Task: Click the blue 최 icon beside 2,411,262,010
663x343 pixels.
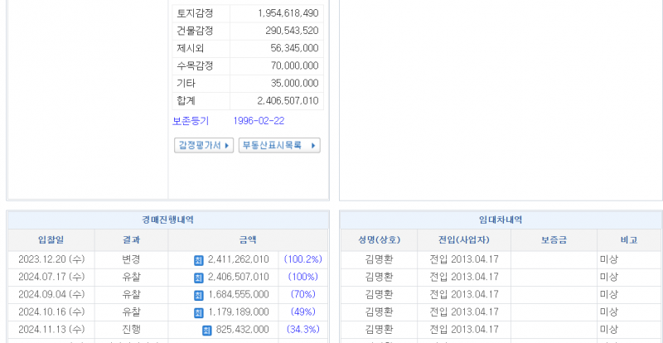Action: point(199,260)
